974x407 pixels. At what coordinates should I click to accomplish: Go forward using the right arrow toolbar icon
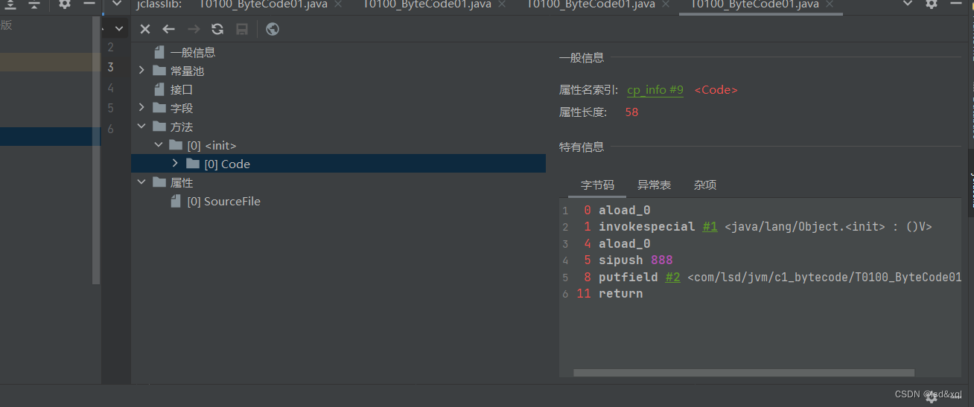coord(194,29)
